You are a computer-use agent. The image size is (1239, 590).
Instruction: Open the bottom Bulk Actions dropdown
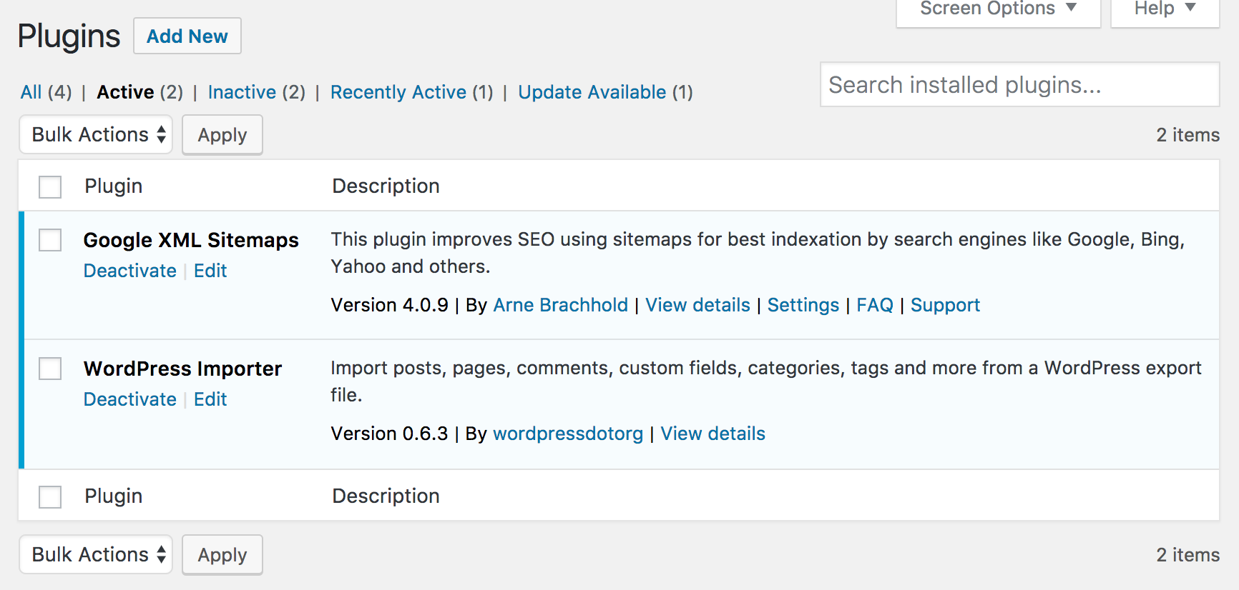coord(96,554)
